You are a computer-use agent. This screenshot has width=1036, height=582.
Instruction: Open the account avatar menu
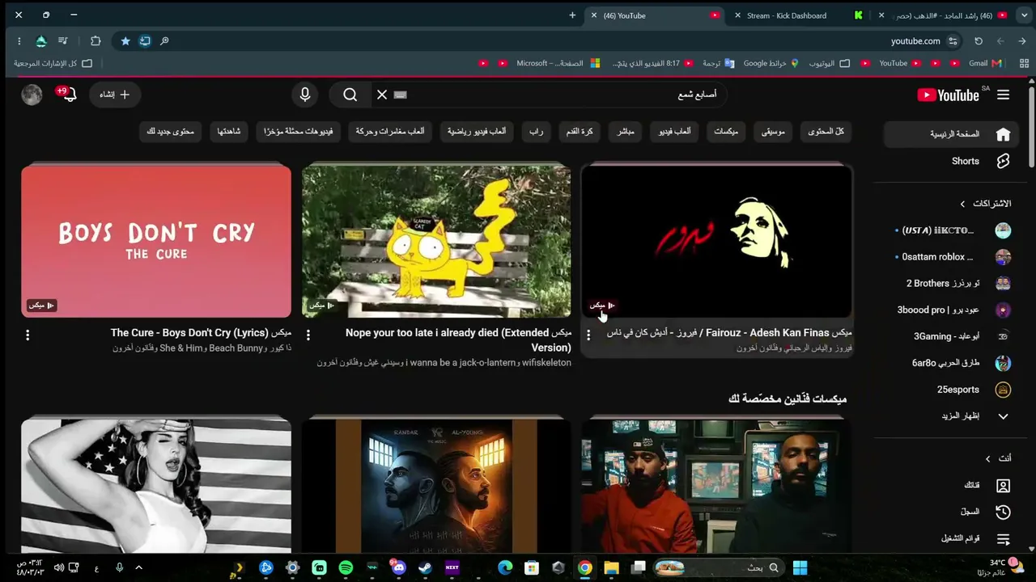tap(32, 95)
